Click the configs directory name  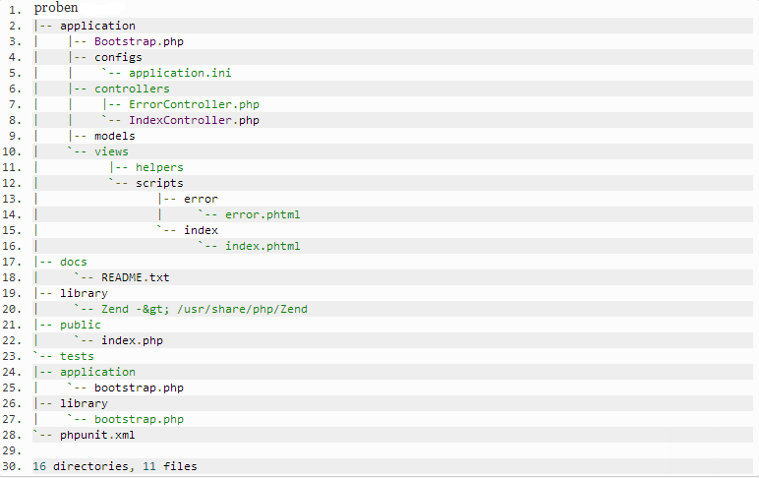tap(118, 58)
